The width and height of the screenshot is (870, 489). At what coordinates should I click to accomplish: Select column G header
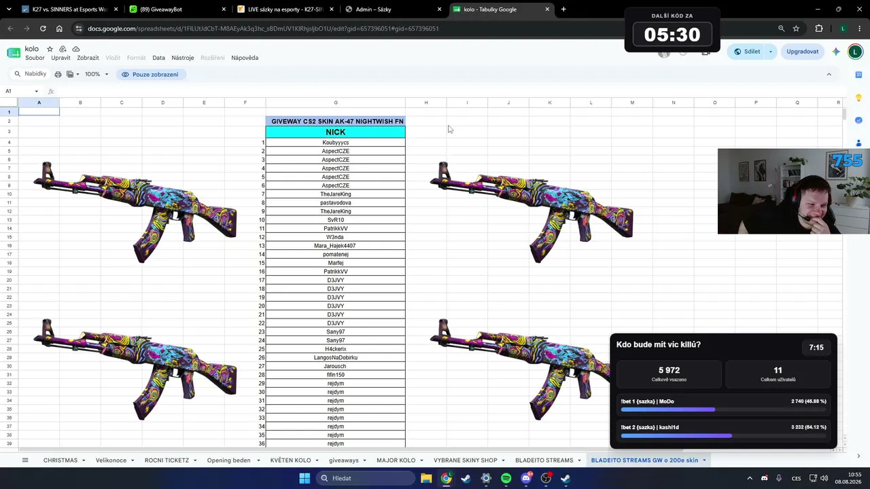coord(335,103)
